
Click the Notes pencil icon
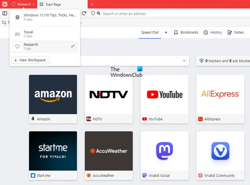coord(230,33)
